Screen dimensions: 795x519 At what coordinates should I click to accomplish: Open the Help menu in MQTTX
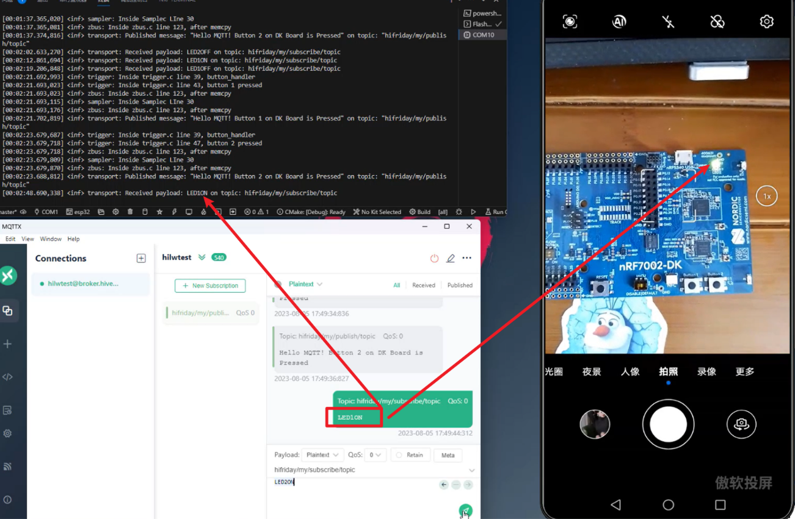(x=73, y=239)
